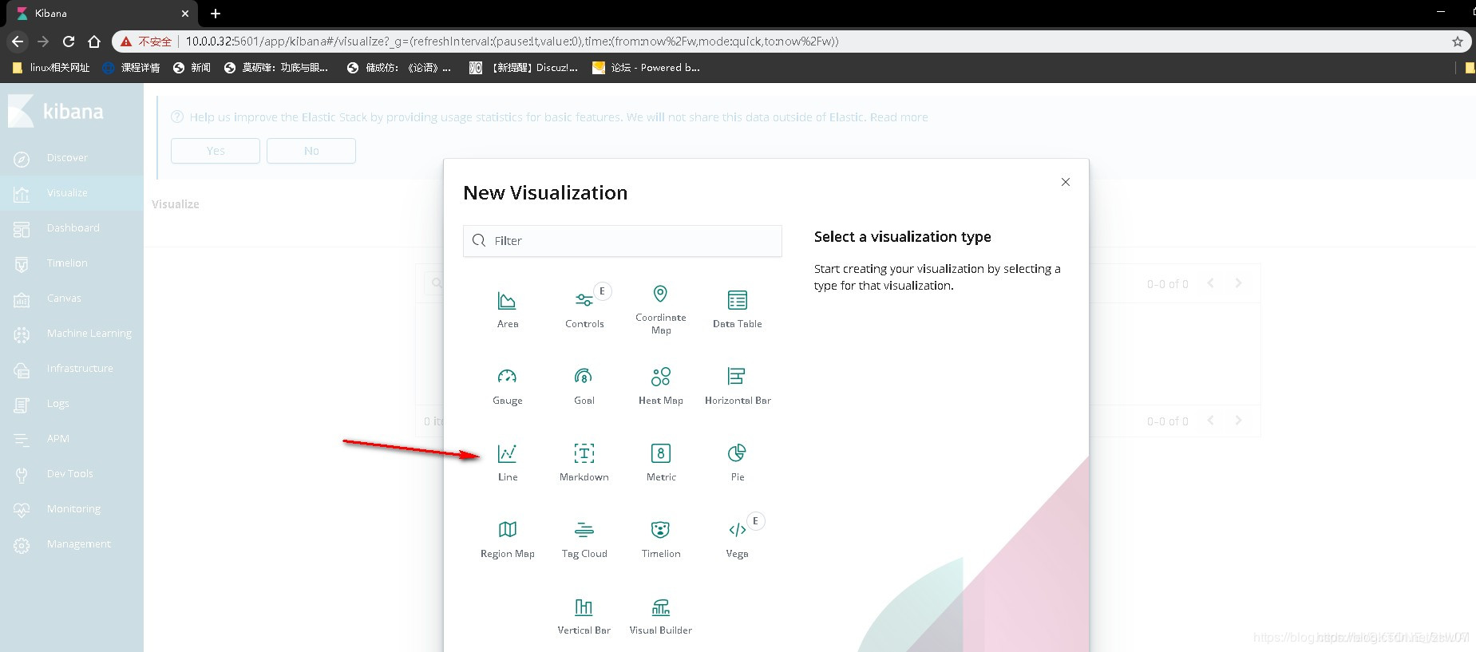Bookmark this page with the star
Screen dimensions: 1476x652
click(x=1457, y=41)
